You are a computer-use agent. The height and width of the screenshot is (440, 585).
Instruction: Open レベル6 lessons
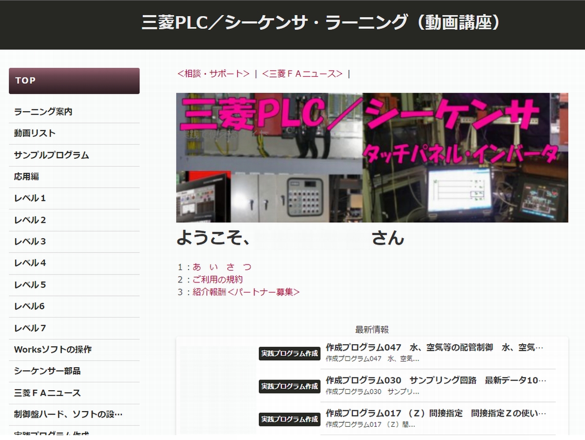pos(74,306)
